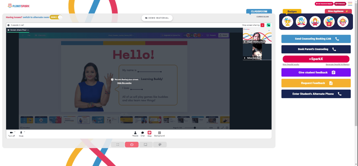The image size is (358, 166).
Task: Open the PS Moments button
Action: (340, 4)
